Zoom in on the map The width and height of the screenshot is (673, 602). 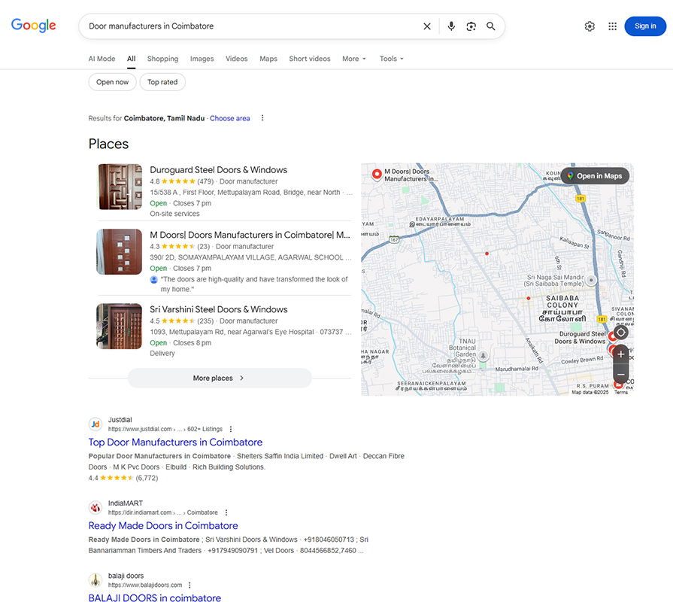tap(620, 354)
